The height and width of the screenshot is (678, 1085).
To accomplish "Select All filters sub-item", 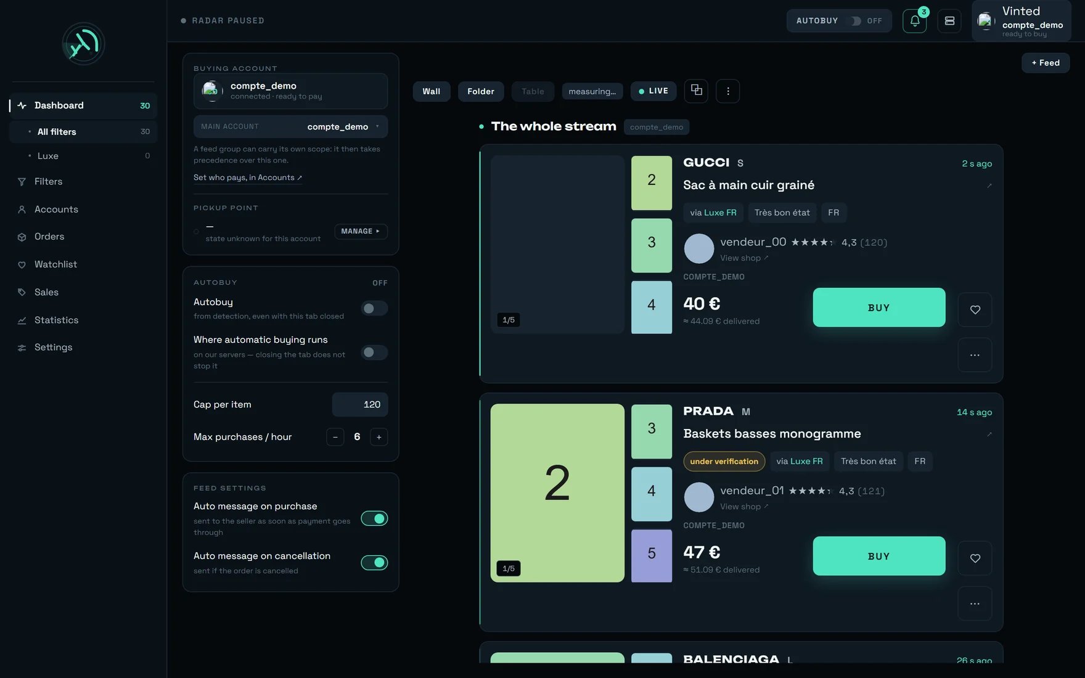I will [83, 131].
